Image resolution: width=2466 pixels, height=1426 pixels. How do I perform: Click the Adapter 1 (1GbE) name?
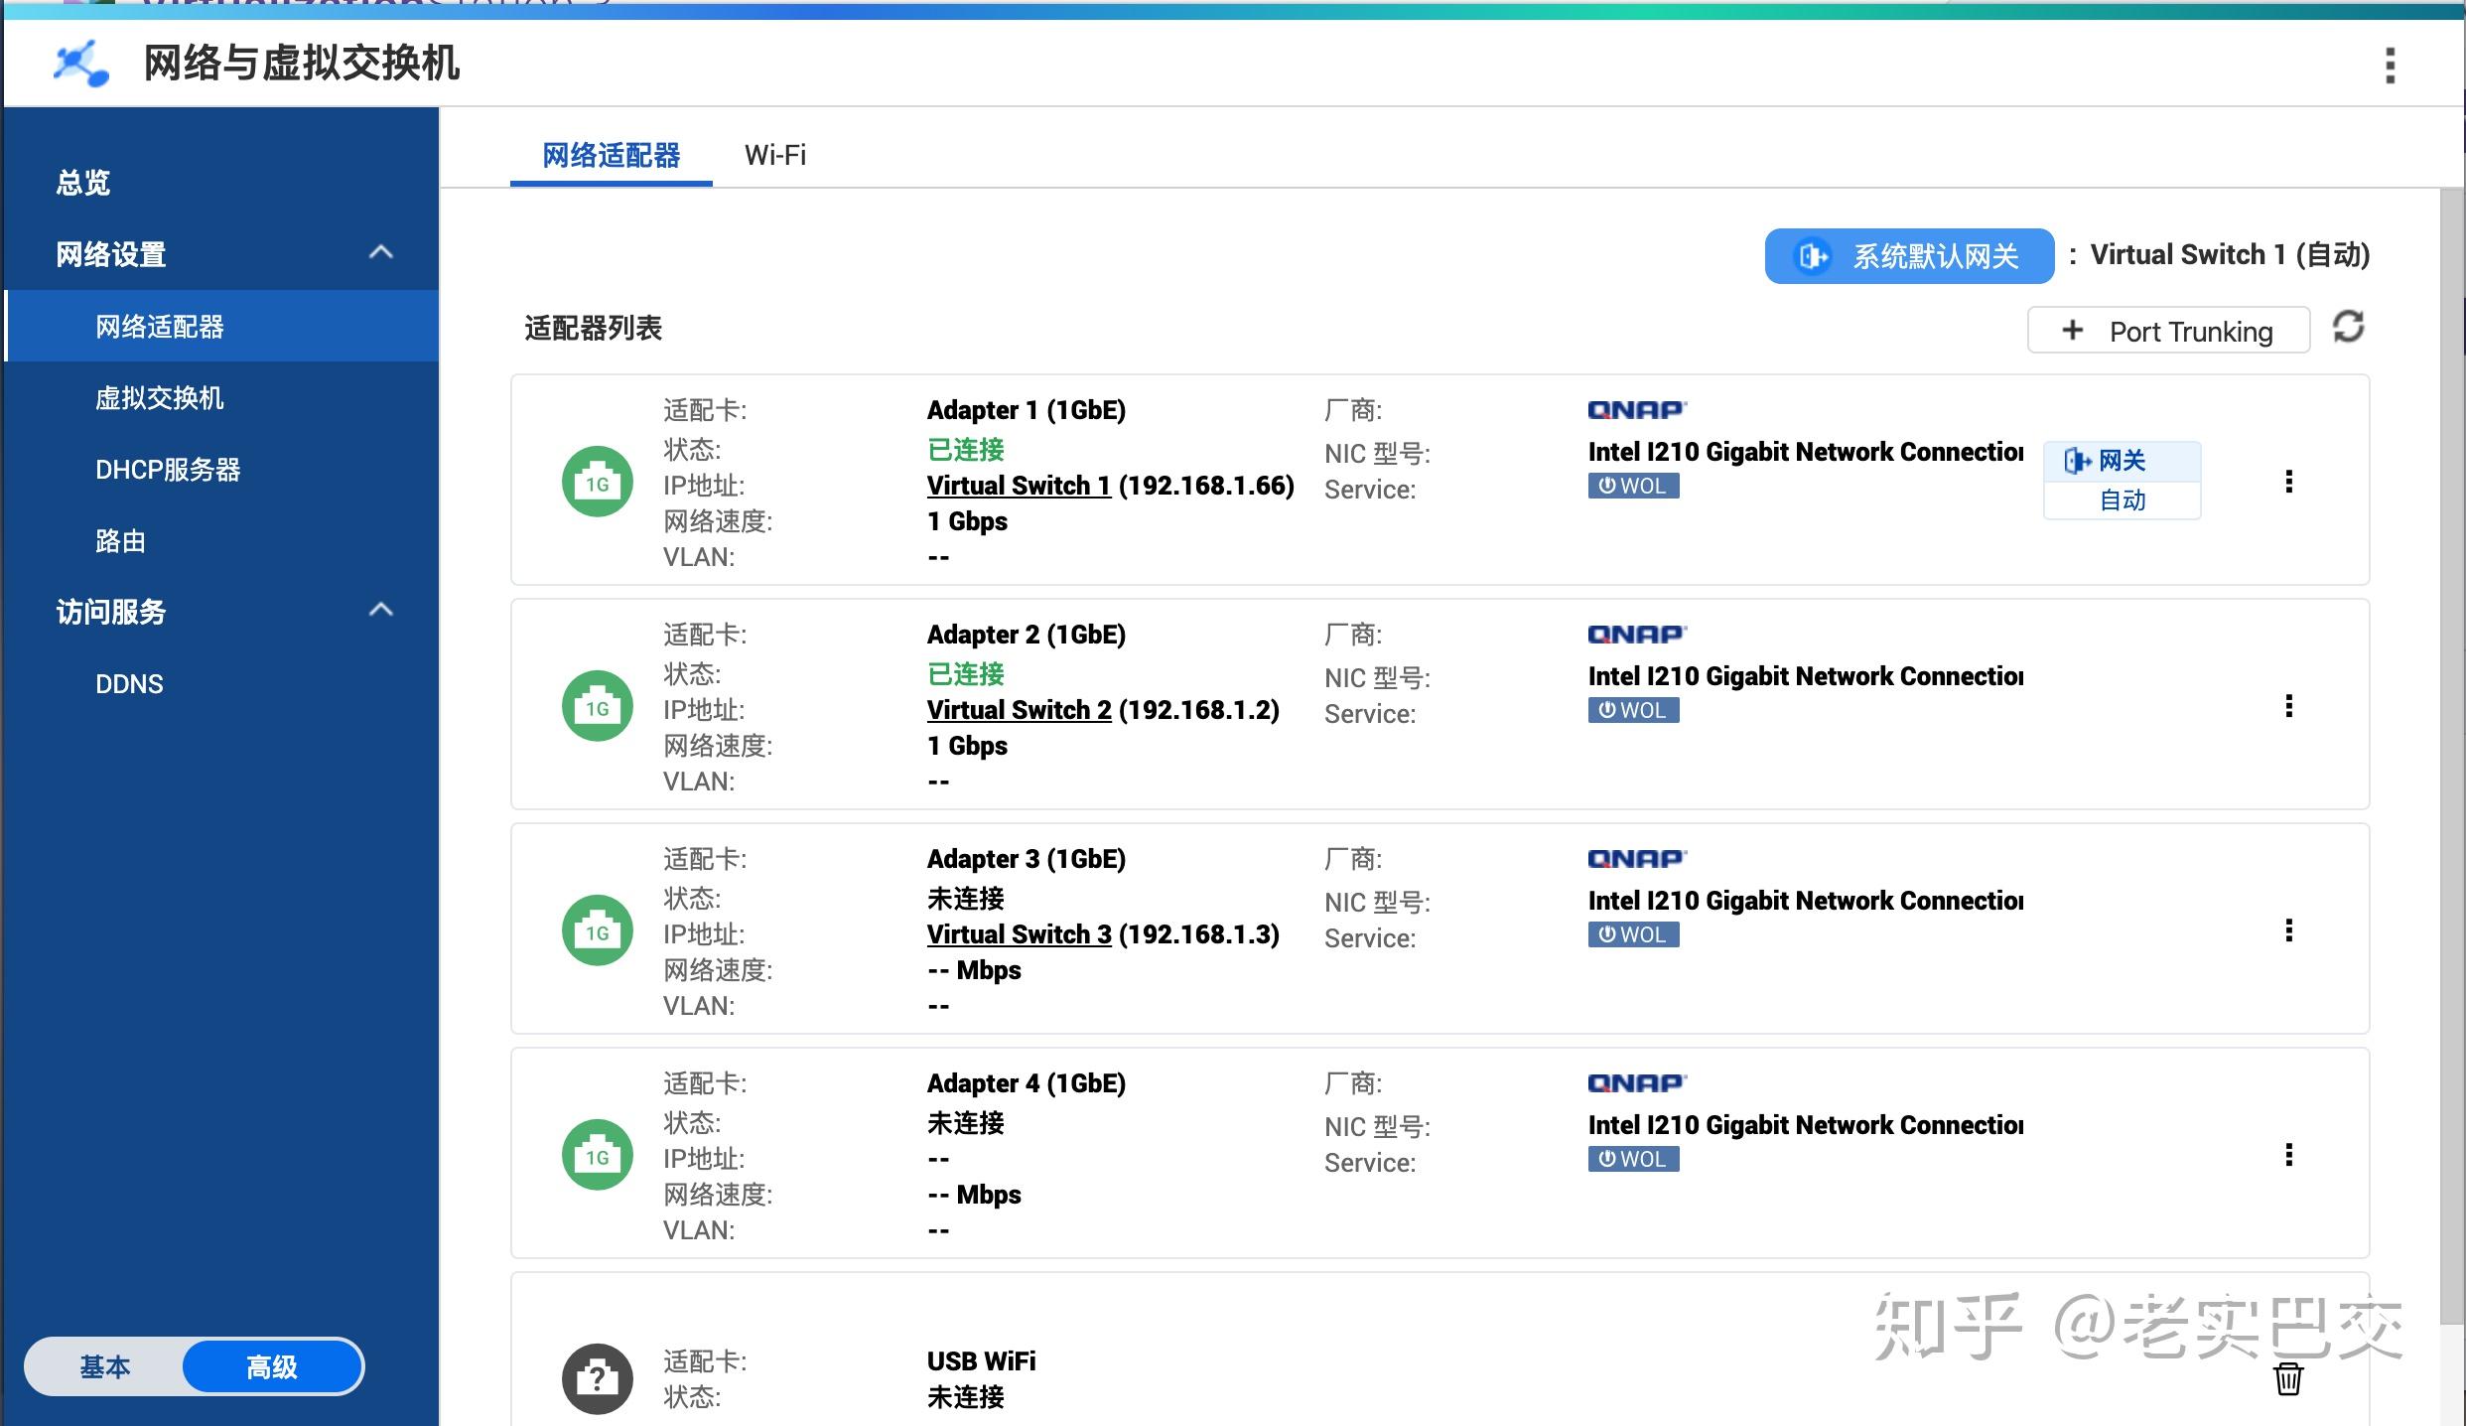(1027, 410)
